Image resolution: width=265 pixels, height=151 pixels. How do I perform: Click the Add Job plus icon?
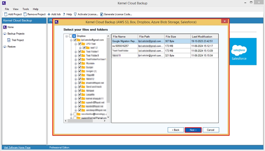[x=49, y=14]
